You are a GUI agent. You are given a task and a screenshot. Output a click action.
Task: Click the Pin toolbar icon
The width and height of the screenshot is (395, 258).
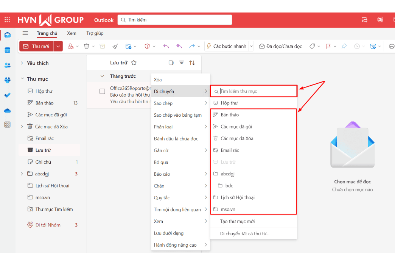pos(344,46)
